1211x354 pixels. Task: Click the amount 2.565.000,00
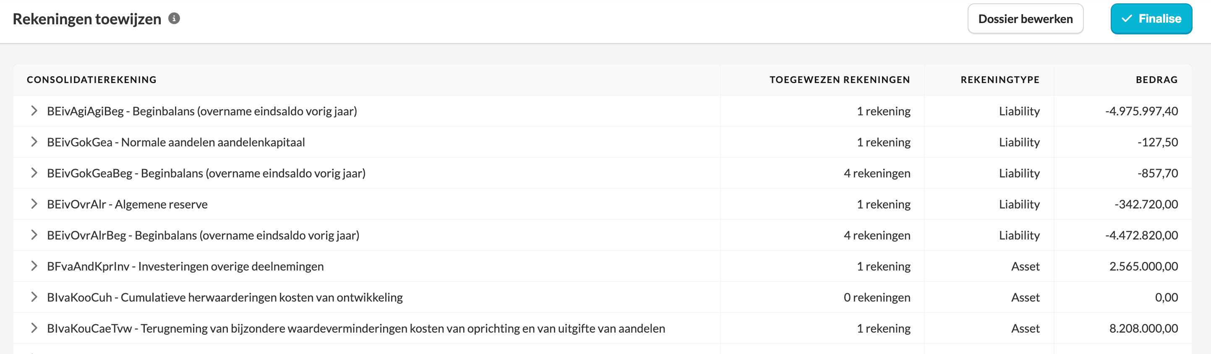1143,267
